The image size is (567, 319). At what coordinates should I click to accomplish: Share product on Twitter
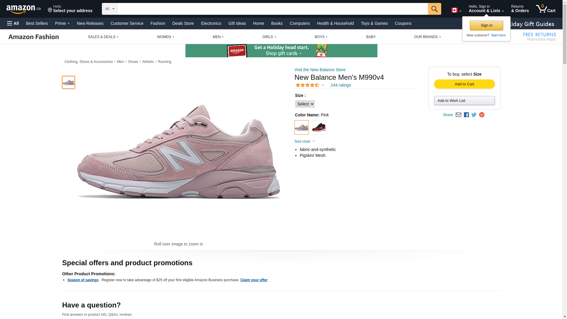(x=474, y=115)
